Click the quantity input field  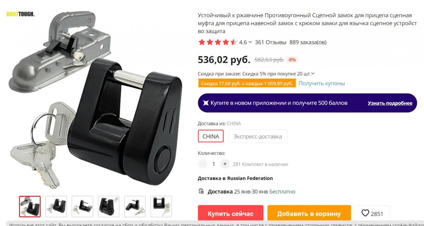[213, 164]
